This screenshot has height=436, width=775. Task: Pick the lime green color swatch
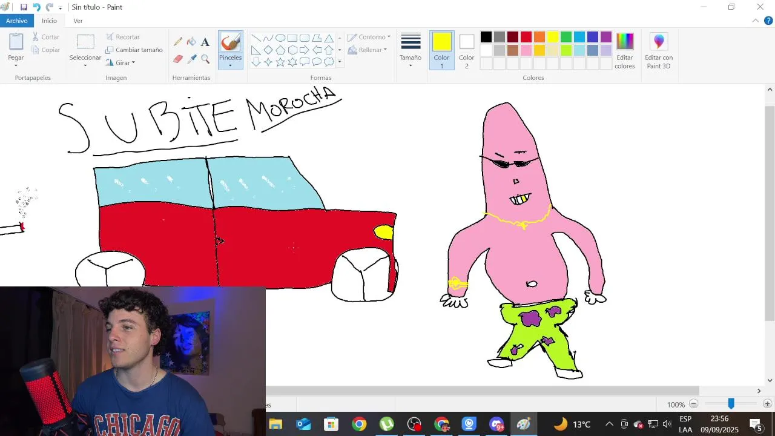pos(566,50)
